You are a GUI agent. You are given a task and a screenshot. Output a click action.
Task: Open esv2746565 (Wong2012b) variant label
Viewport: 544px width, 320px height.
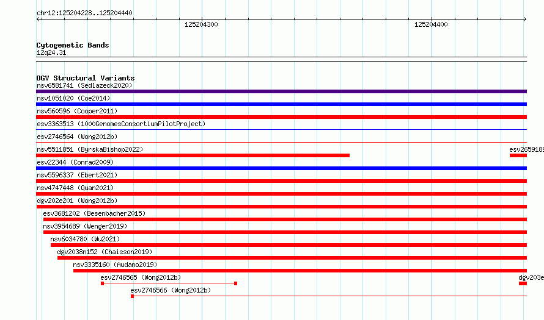(141, 277)
